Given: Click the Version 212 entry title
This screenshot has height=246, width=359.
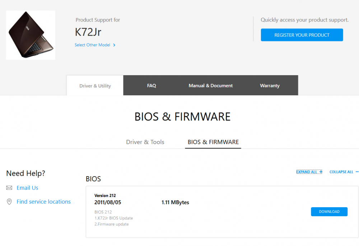Looking at the screenshot, I should tap(105, 196).
